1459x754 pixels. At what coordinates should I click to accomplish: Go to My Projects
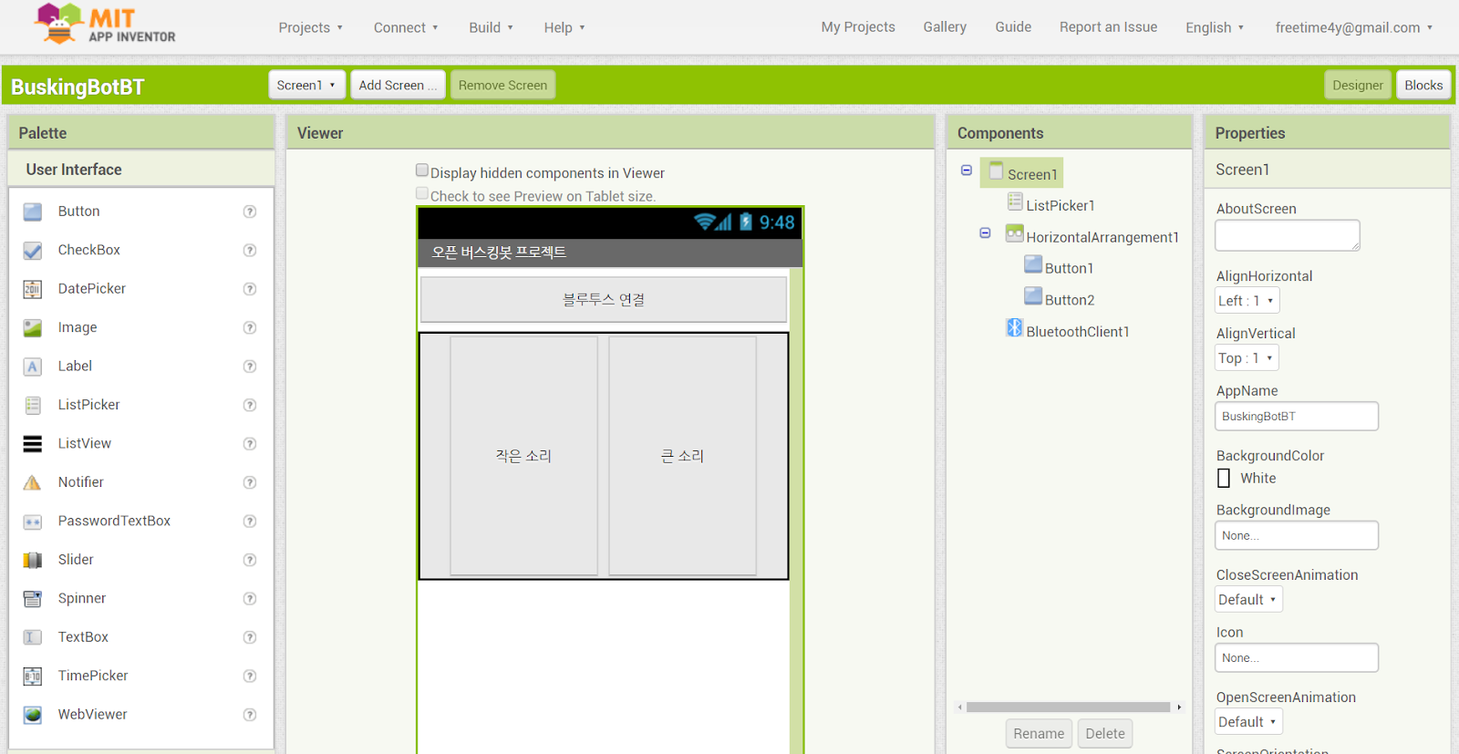pyautogui.click(x=858, y=27)
